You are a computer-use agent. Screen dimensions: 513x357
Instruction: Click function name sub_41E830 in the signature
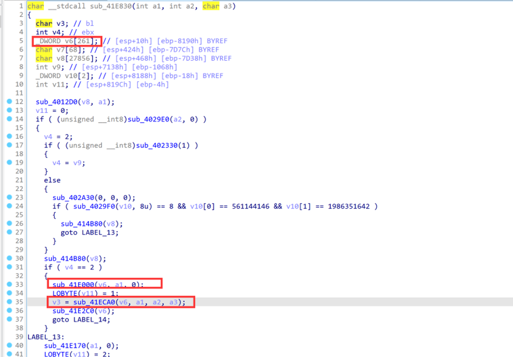(x=111, y=6)
